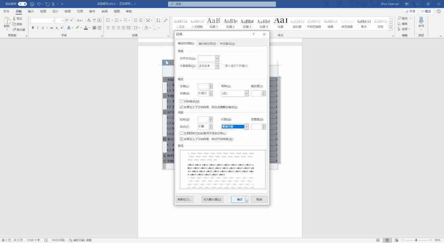Open the Select dropdown in editing group
The image size is (444, 243).
tap(404, 29)
